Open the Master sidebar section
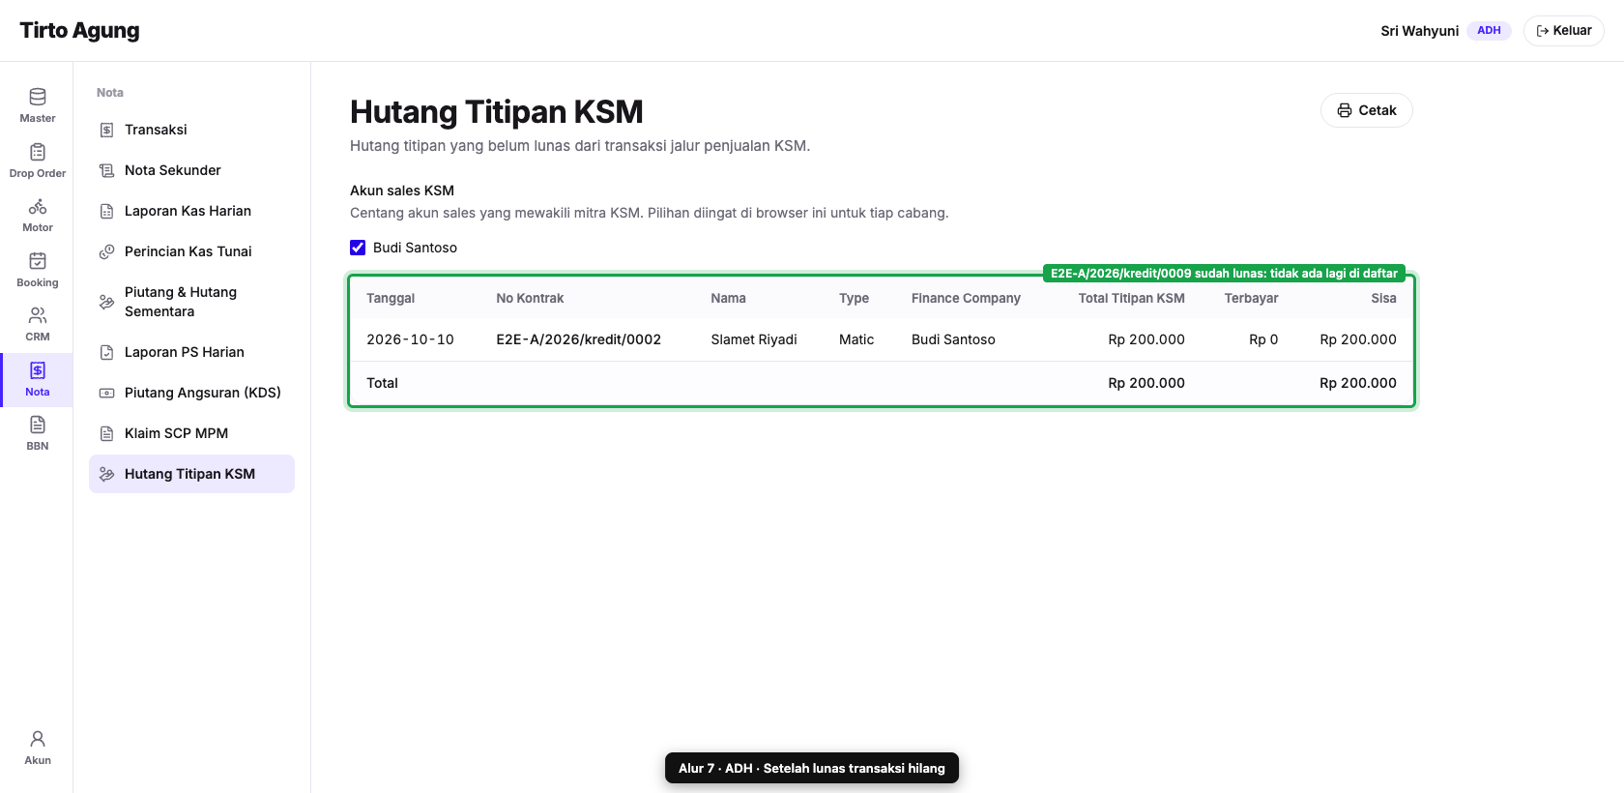This screenshot has height=793, width=1624. (x=37, y=105)
